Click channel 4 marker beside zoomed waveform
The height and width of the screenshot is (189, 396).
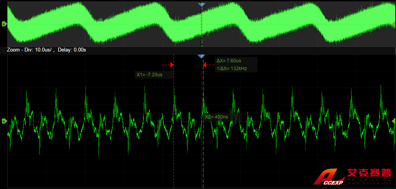tap(4, 121)
